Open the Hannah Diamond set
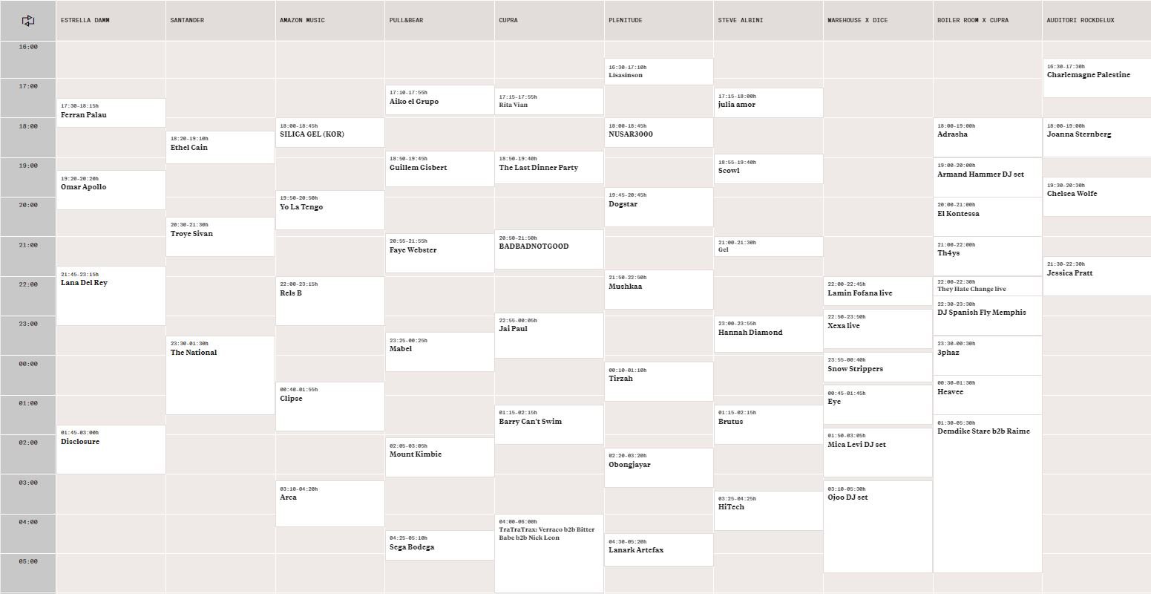The width and height of the screenshot is (1151, 594). click(x=768, y=333)
